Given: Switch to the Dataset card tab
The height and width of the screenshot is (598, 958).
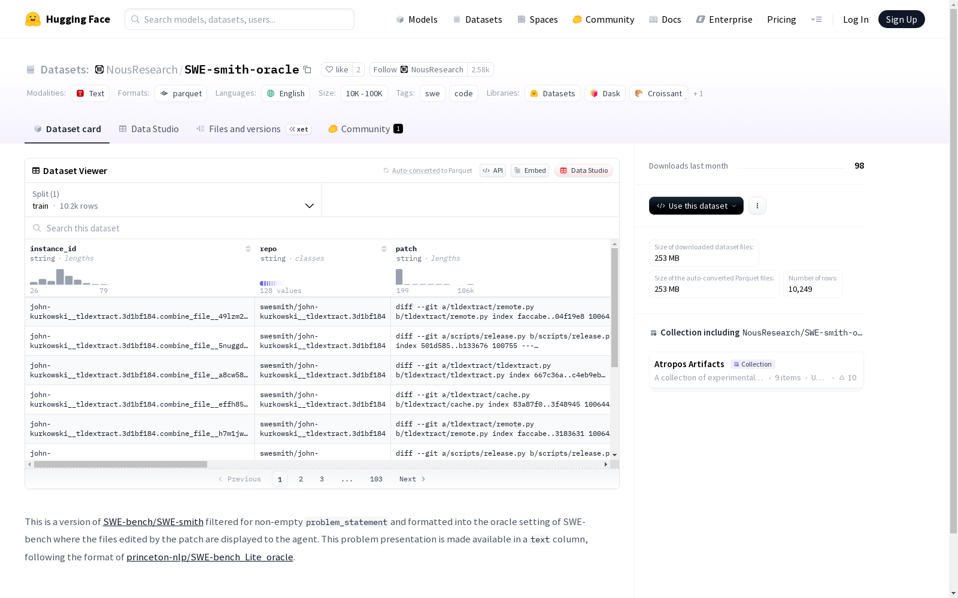Looking at the screenshot, I should [67, 129].
